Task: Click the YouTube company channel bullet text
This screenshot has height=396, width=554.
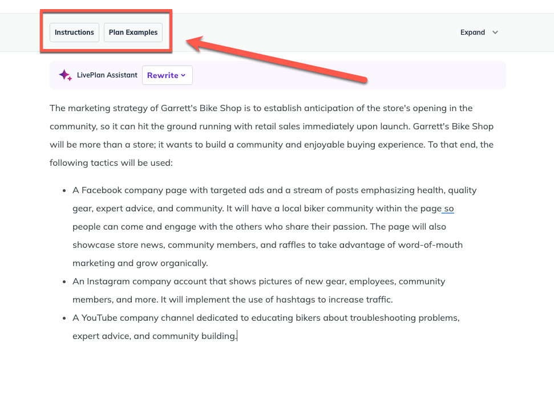Action: pyautogui.click(x=266, y=327)
